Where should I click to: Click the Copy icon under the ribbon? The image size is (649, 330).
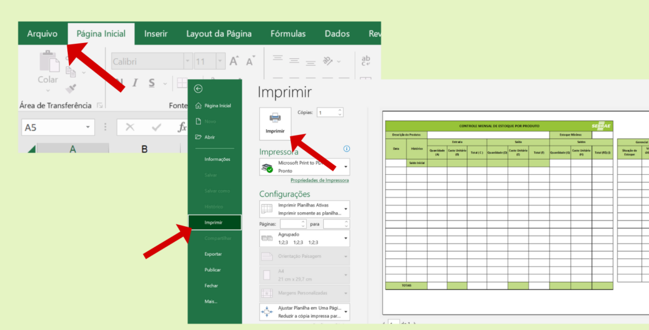coord(71,72)
